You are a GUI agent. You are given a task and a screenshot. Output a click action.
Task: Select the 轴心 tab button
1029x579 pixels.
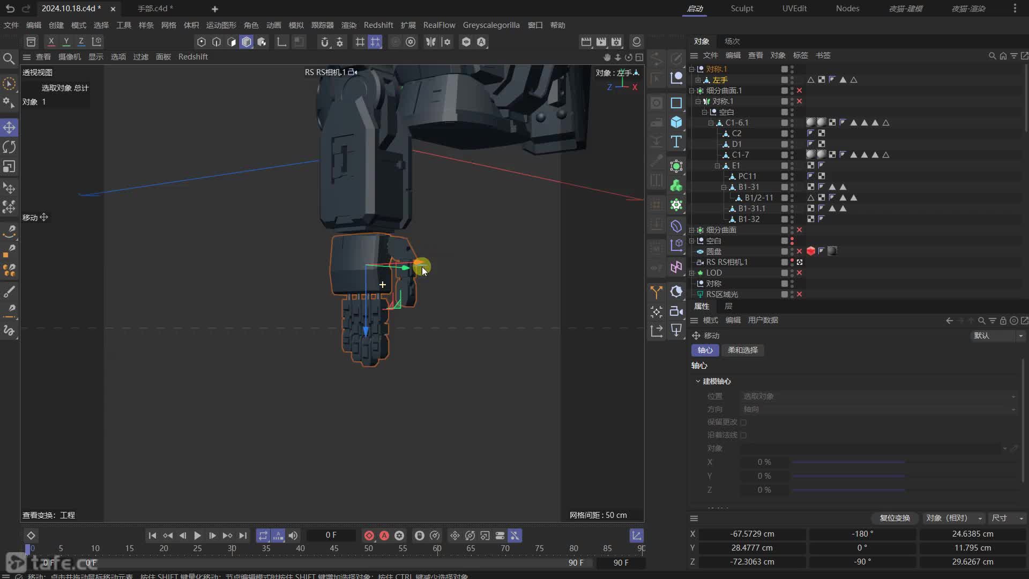coord(705,350)
